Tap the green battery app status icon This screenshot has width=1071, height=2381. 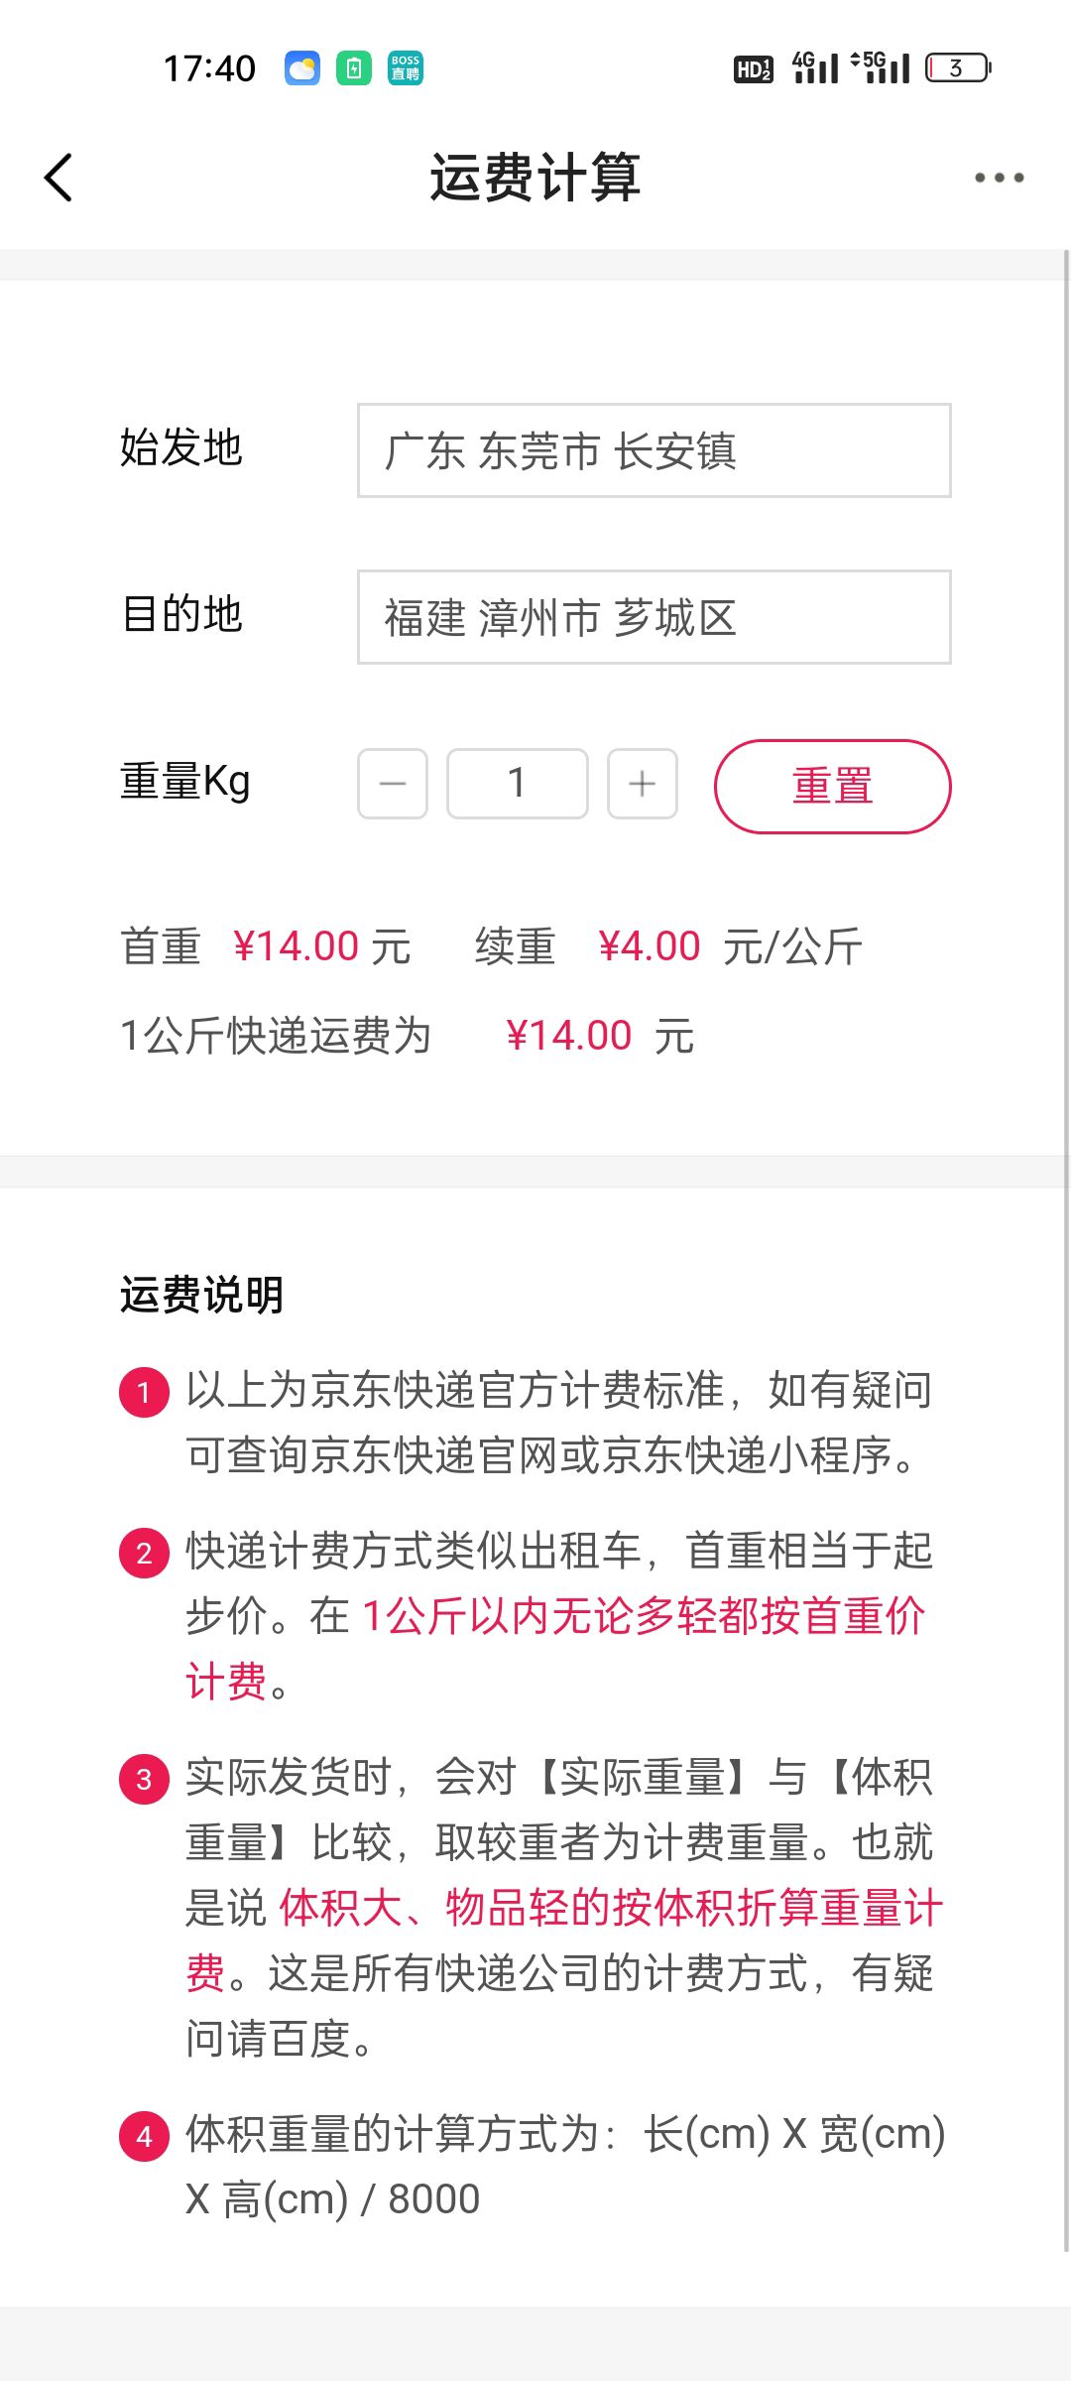pyautogui.click(x=354, y=68)
